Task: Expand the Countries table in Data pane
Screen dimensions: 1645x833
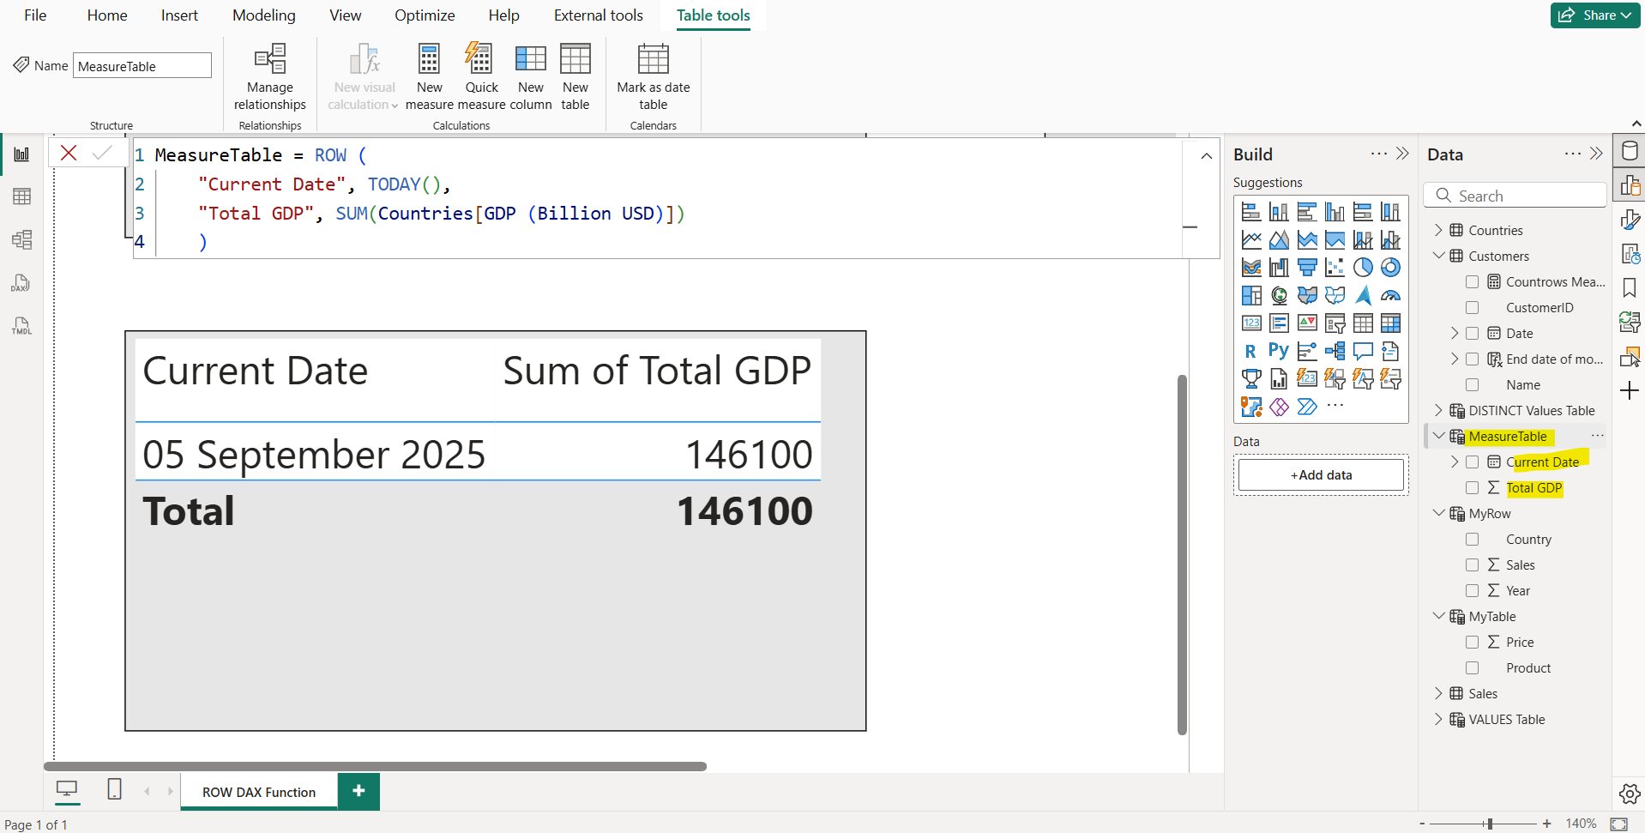Action: click(1439, 229)
